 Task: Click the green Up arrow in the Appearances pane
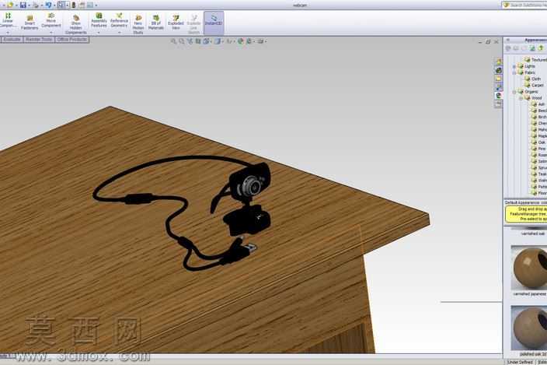(x=541, y=48)
